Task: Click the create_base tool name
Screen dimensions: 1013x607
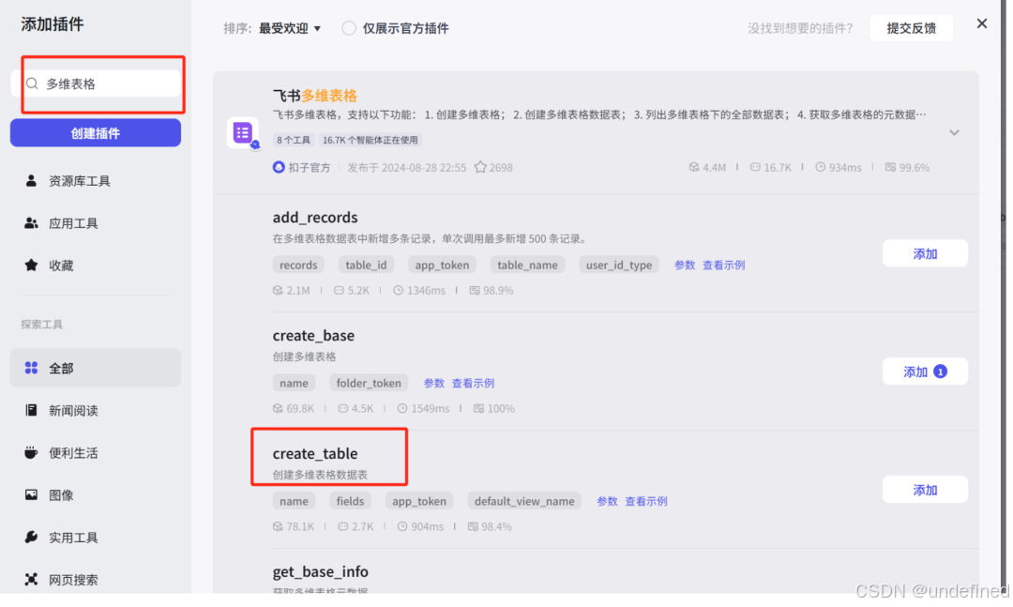Action: click(x=313, y=336)
